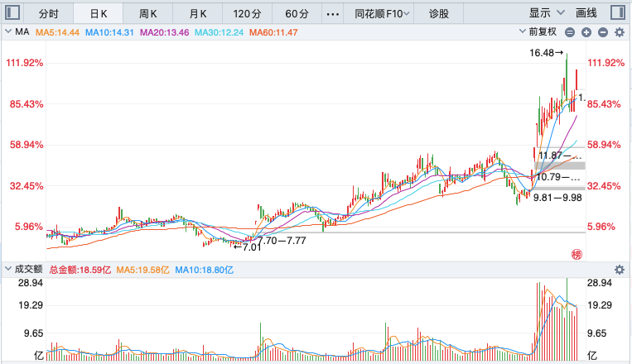
Task: Collapse the MA indicator chevron
Action: click(x=7, y=31)
